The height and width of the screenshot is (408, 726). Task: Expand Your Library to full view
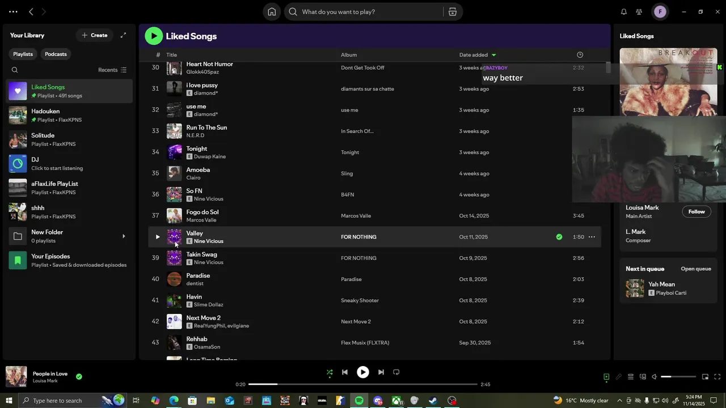coord(123,35)
